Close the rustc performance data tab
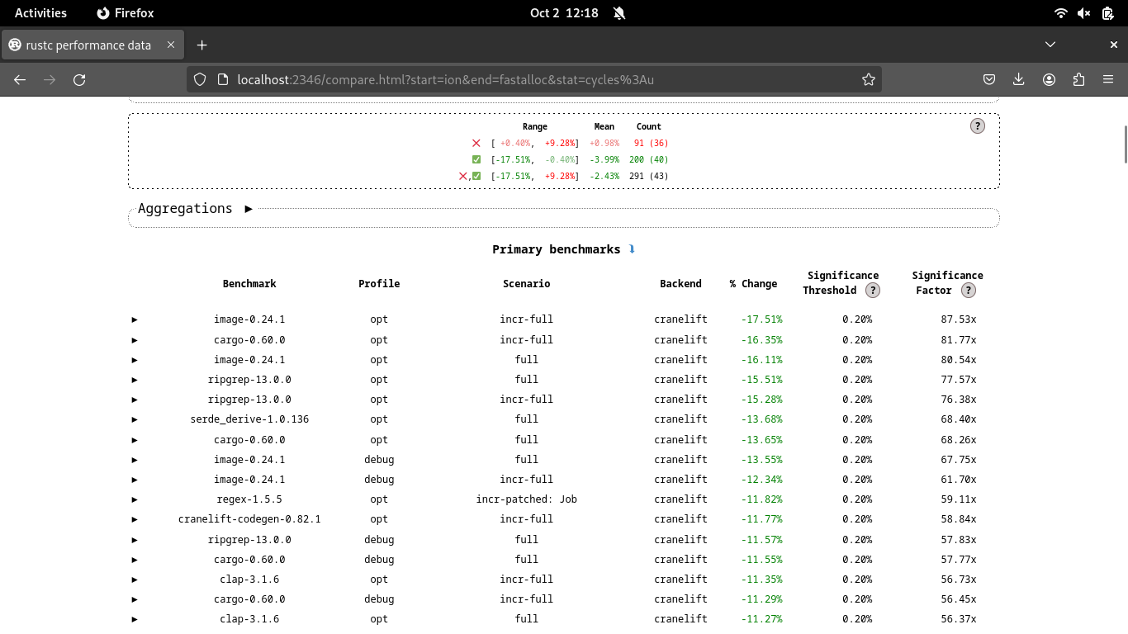This screenshot has height=634, width=1128. 171,45
